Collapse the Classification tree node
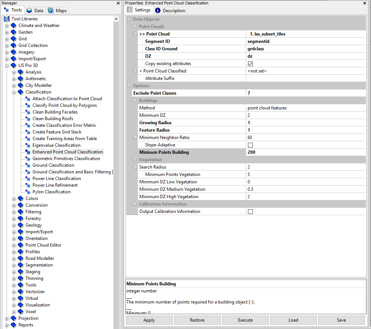 pos(14,92)
